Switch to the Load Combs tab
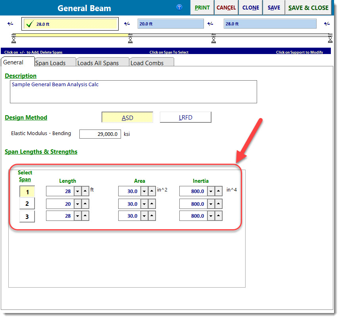This screenshot has width=340, height=319. click(x=147, y=63)
